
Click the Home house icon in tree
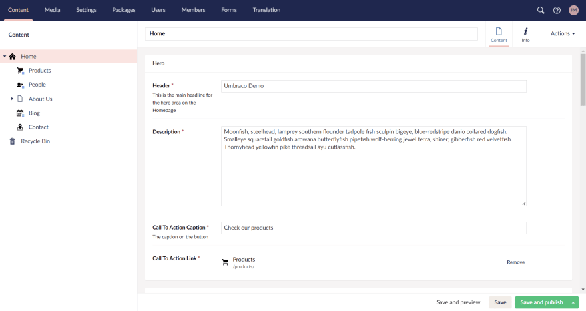(x=13, y=57)
